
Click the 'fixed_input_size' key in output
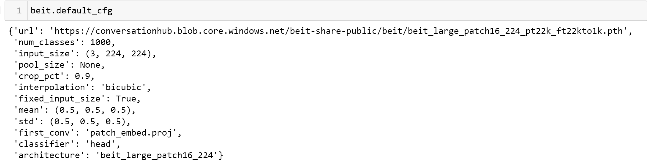pos(59,99)
